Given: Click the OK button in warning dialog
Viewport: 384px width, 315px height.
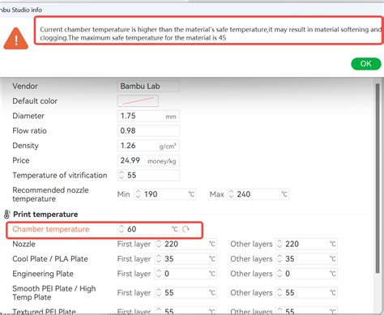Looking at the screenshot, I should (x=366, y=64).
